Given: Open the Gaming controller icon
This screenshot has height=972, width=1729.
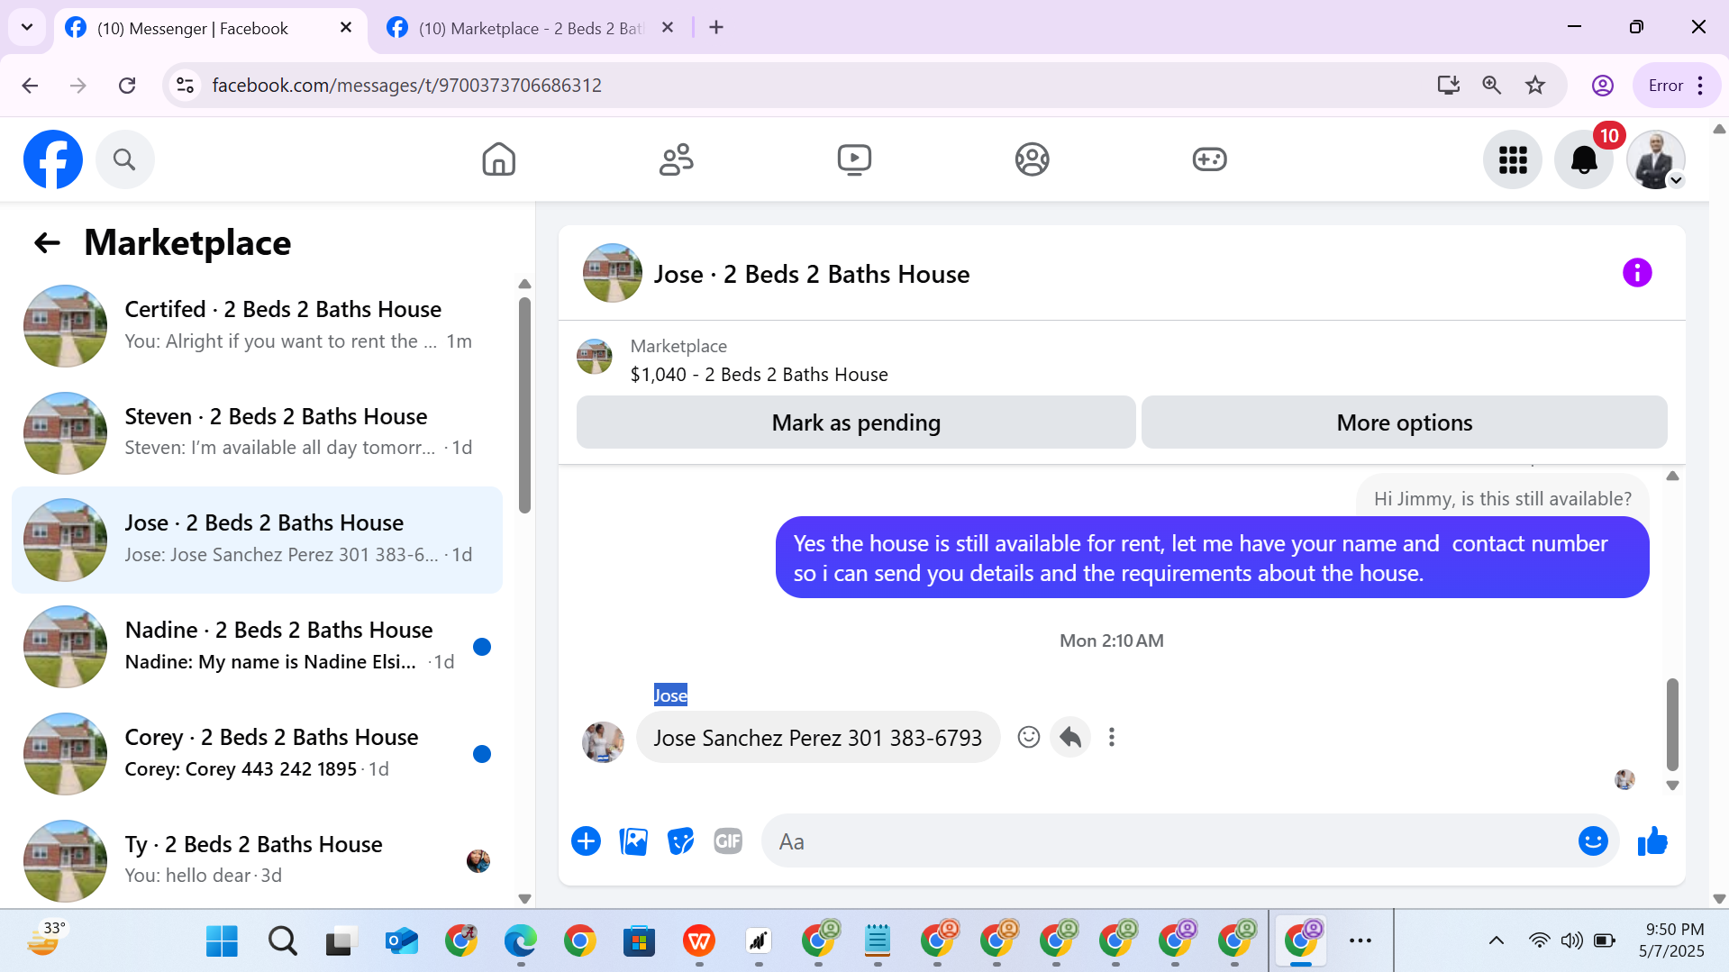Looking at the screenshot, I should 1209,159.
